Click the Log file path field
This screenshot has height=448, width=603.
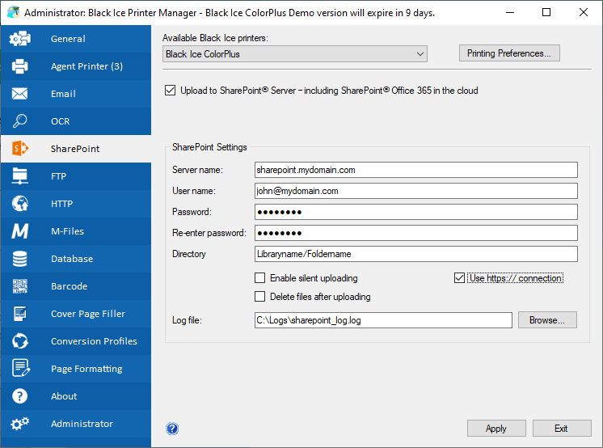[x=383, y=320]
